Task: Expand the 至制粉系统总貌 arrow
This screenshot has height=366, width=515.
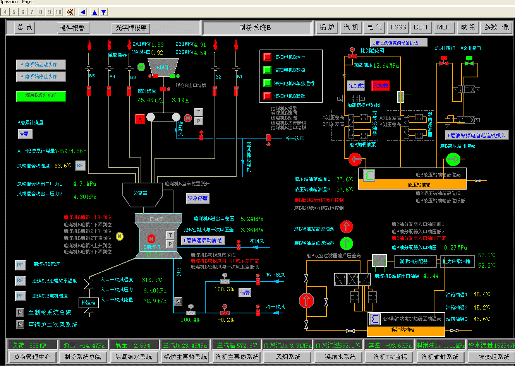Action: pos(20,312)
